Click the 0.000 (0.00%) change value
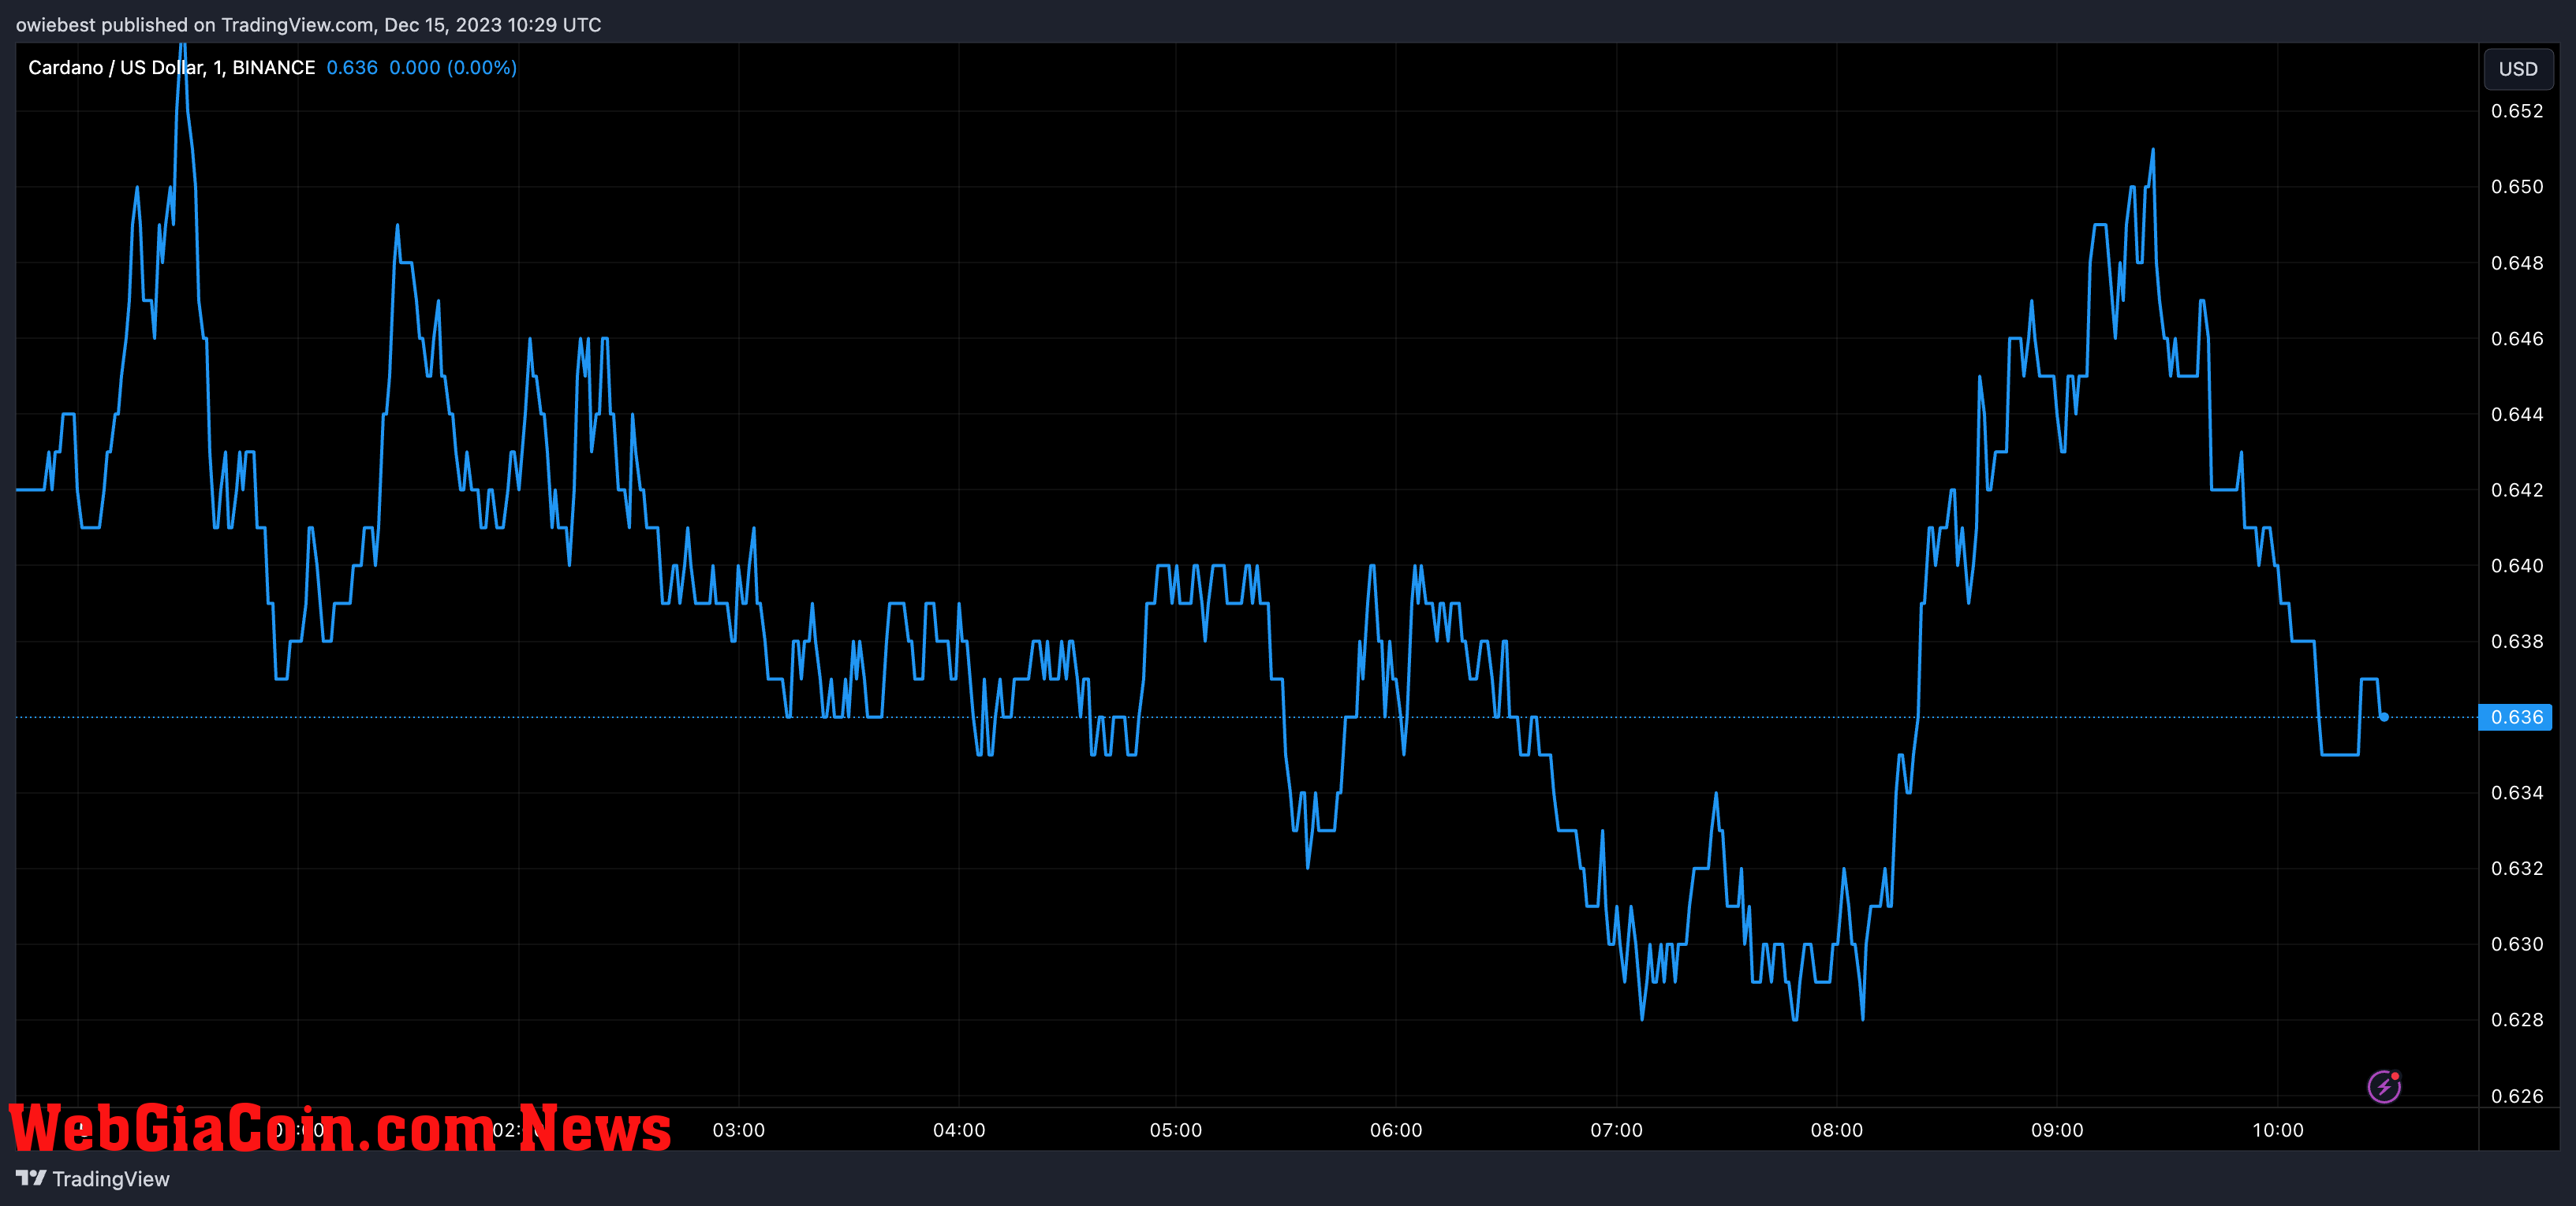 [x=453, y=67]
